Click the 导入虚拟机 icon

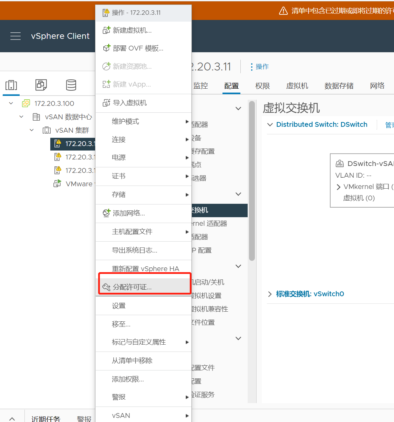(x=106, y=103)
